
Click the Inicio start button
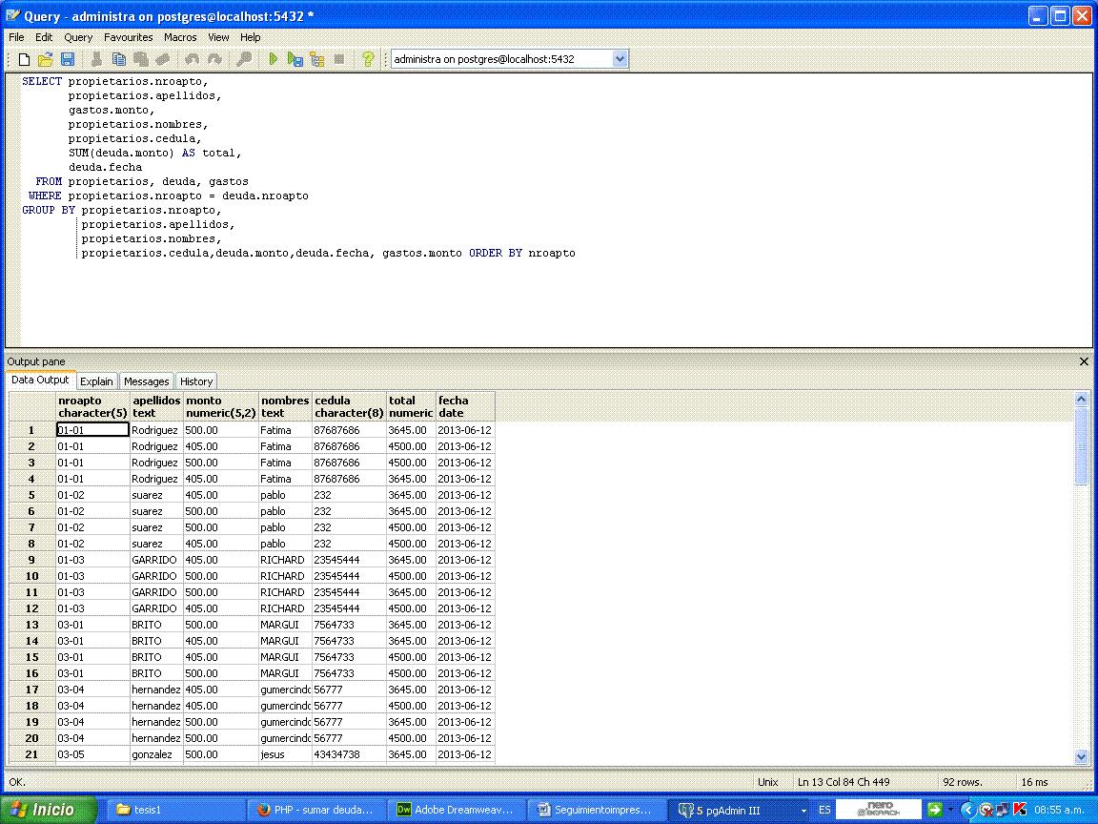pos(47,810)
